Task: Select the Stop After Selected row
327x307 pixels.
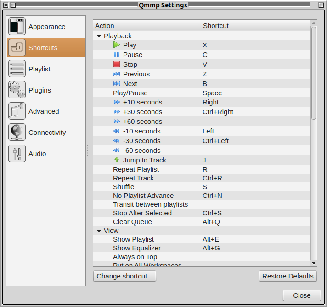Action: coord(202,213)
